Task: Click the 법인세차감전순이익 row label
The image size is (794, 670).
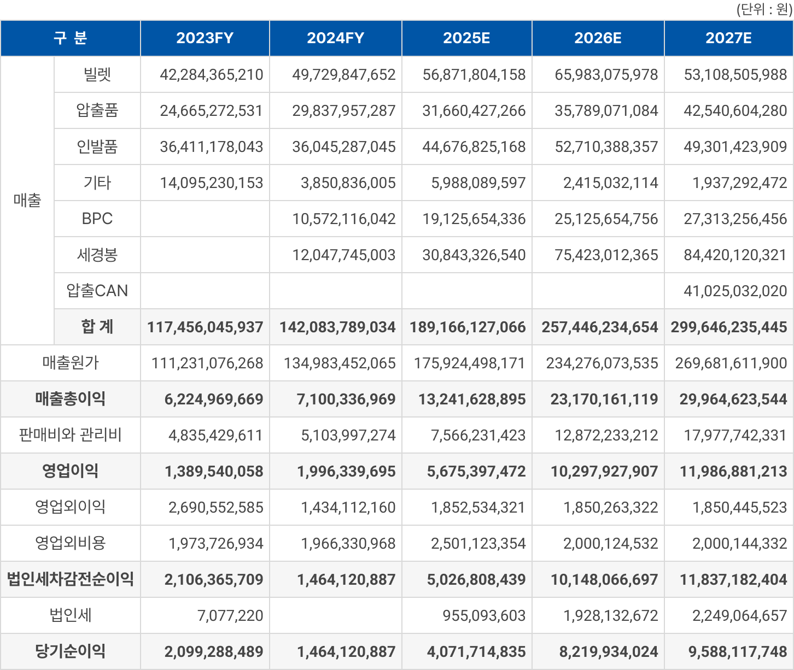Action: tap(71, 579)
